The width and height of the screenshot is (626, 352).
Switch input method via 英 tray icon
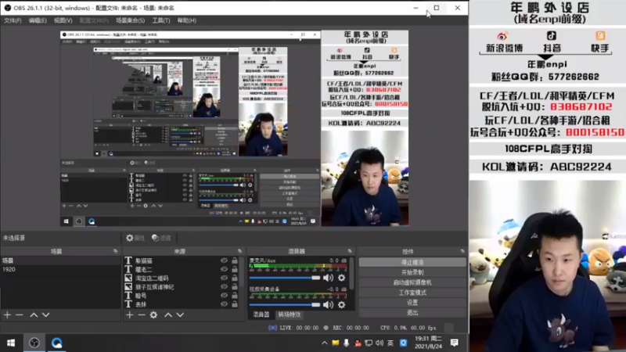(390, 343)
